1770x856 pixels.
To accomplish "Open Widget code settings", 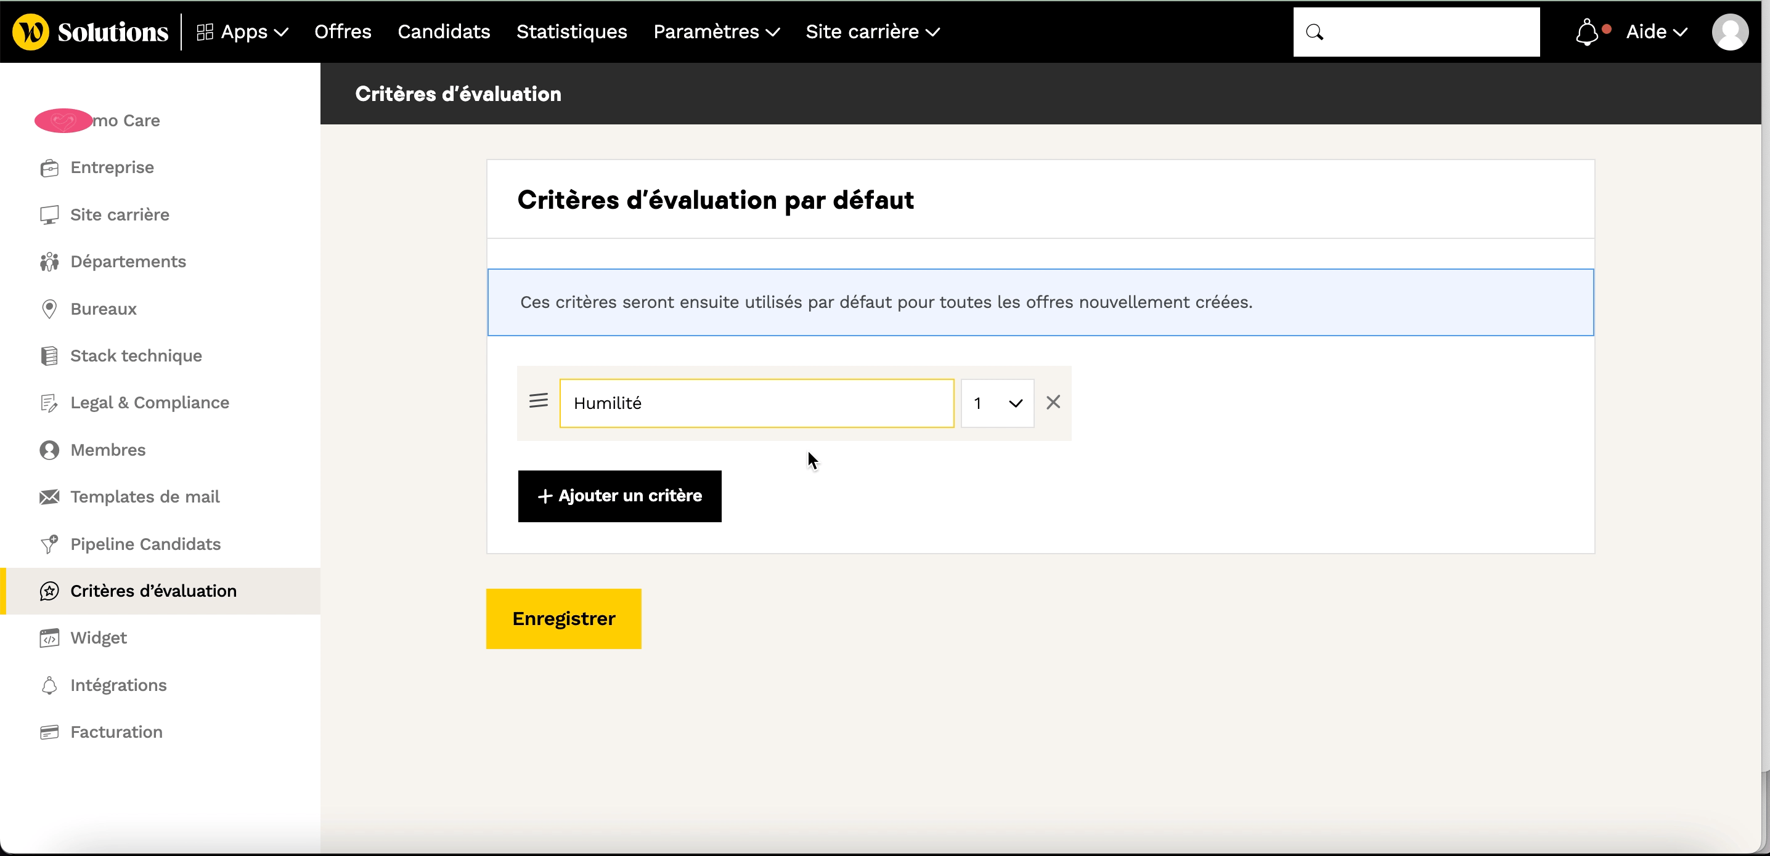I will (98, 638).
